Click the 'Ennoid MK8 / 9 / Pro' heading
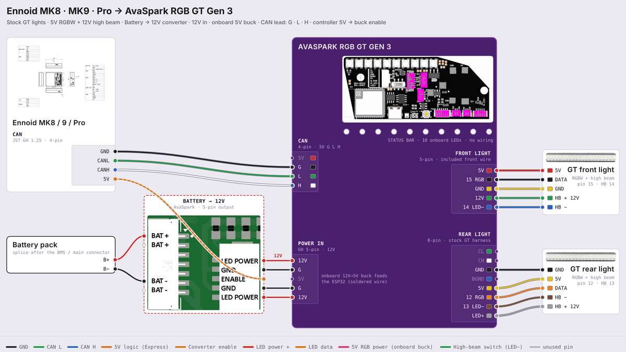The image size is (626, 352). tap(49, 123)
